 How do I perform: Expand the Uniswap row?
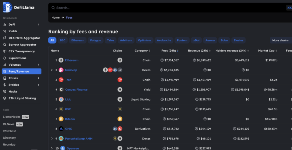[x=52, y=70]
